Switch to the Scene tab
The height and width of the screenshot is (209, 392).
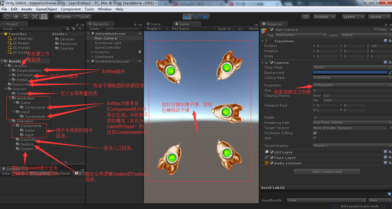pos(153,24)
